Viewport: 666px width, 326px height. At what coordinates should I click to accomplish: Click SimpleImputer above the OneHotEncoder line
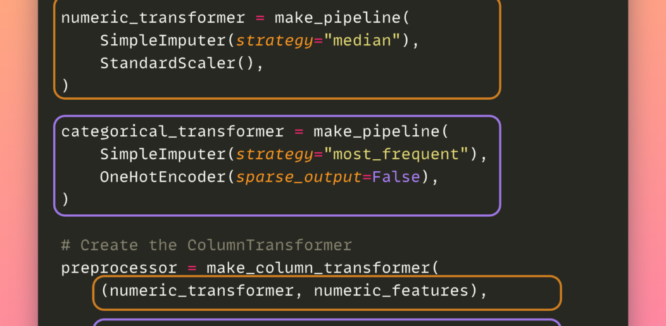162,155
